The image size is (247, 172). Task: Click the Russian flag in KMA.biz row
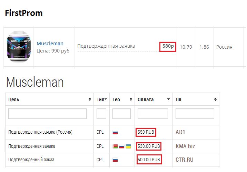click(122, 146)
